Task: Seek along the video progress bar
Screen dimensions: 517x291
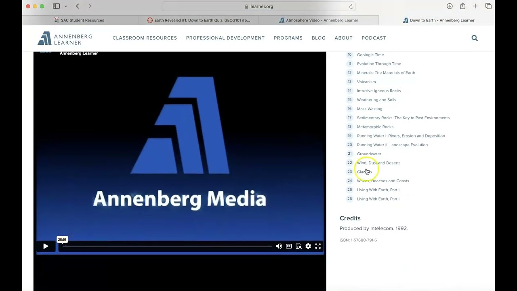Action: click(x=167, y=246)
